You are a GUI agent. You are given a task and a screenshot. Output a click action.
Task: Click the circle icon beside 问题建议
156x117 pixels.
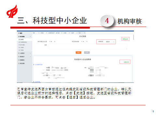(19, 60)
